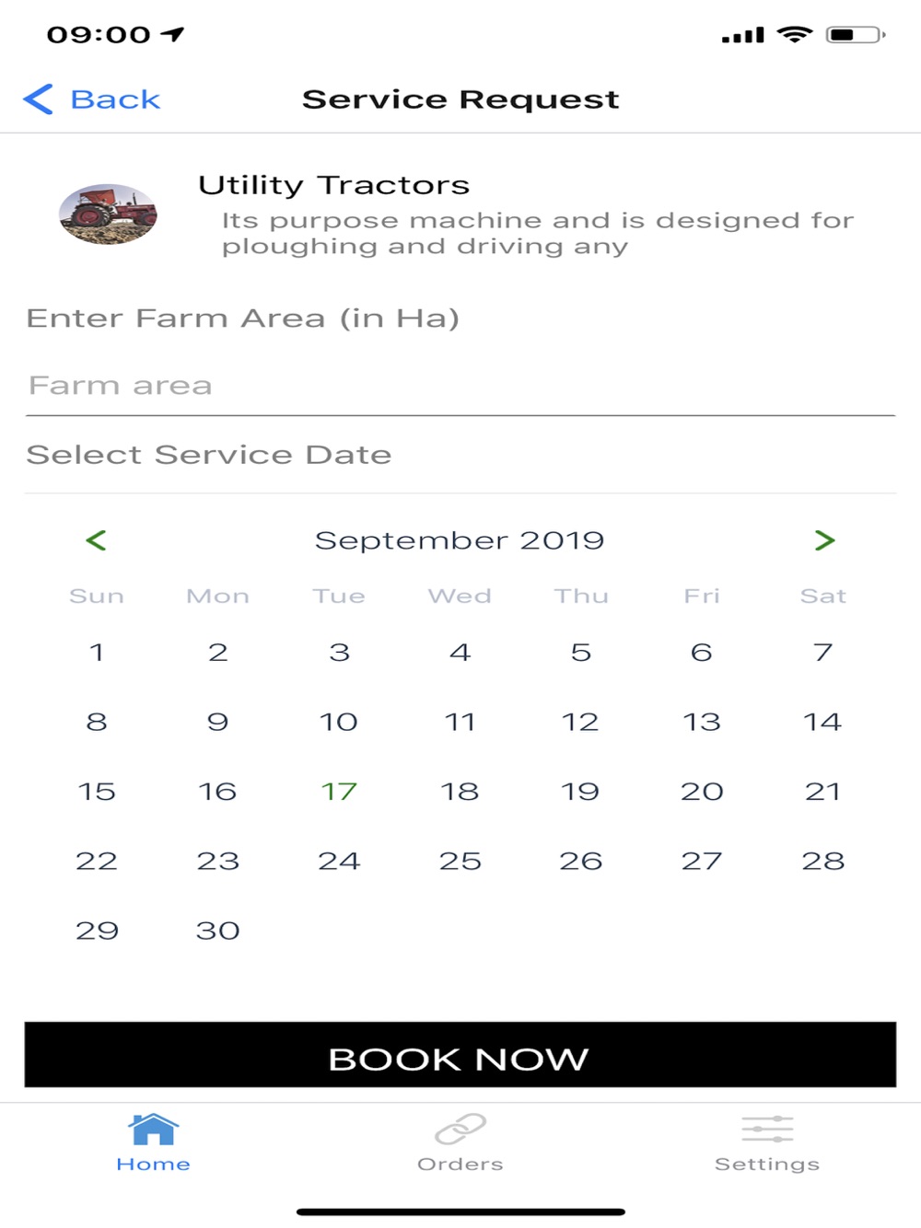Select September 25 as the date
The height and width of the screenshot is (1228, 921).
point(460,862)
